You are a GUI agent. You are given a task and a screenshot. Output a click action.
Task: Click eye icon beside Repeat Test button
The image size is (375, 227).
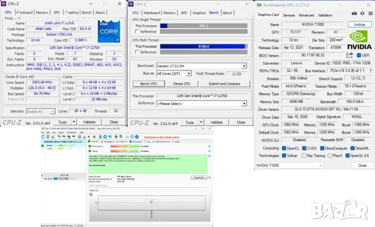click(x=209, y=177)
